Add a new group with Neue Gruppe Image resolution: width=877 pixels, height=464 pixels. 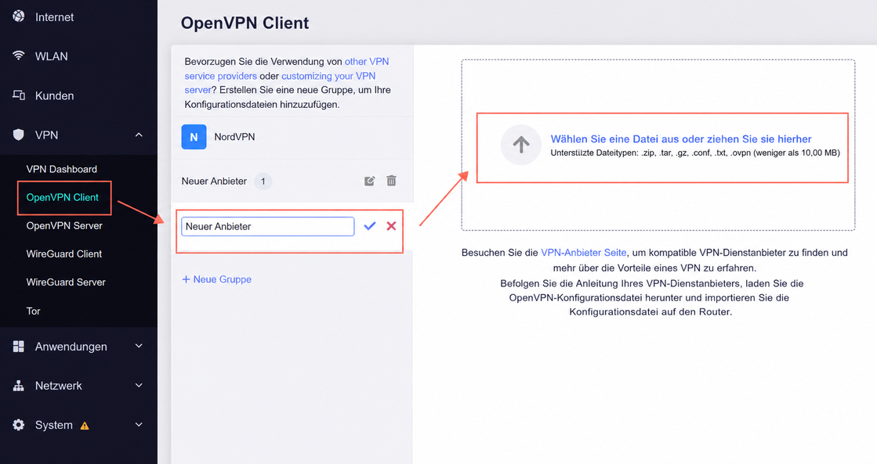[x=216, y=279]
